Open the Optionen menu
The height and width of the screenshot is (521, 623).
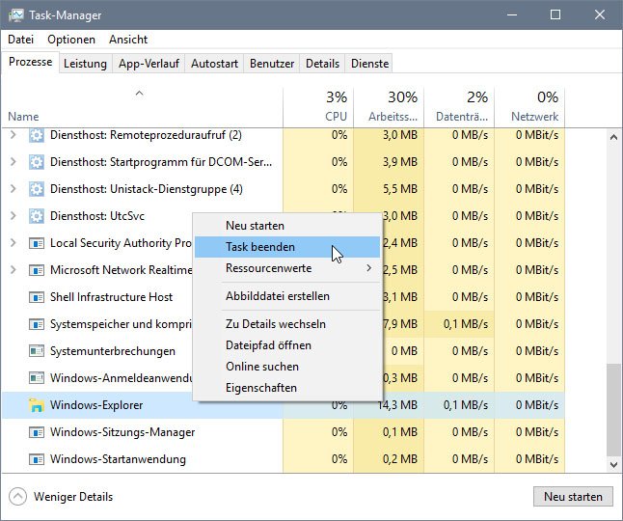[x=71, y=40]
